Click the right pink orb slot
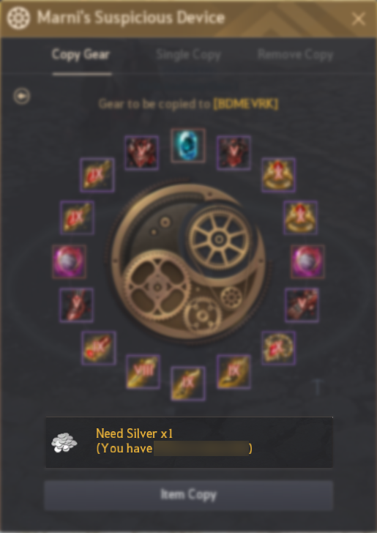This screenshot has width=377, height=533. tap(307, 262)
